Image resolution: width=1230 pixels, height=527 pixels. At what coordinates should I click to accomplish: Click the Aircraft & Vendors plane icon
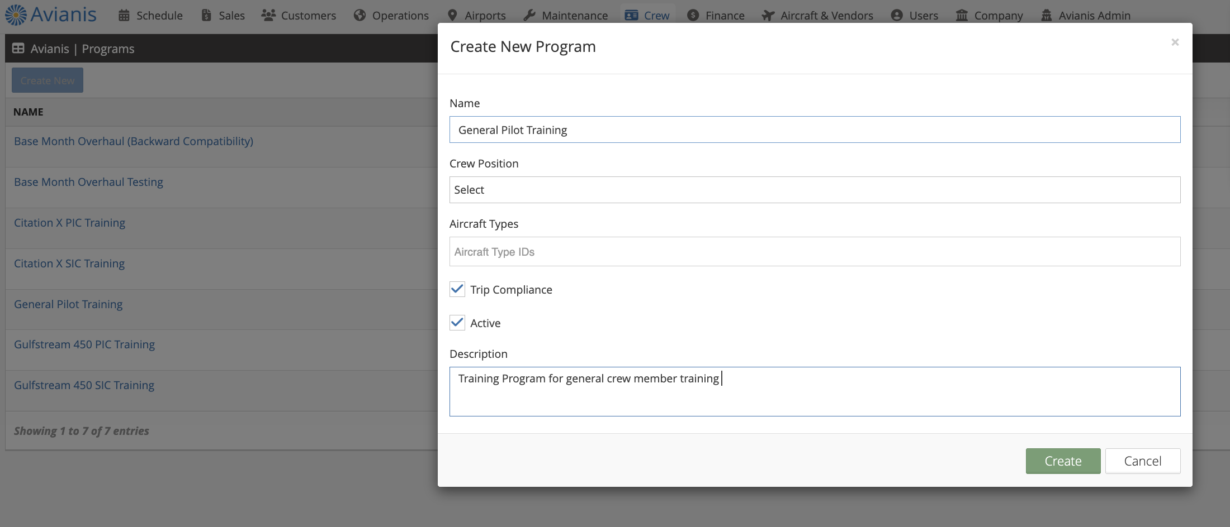[768, 16]
